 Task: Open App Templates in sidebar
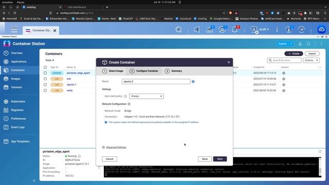click(x=20, y=141)
